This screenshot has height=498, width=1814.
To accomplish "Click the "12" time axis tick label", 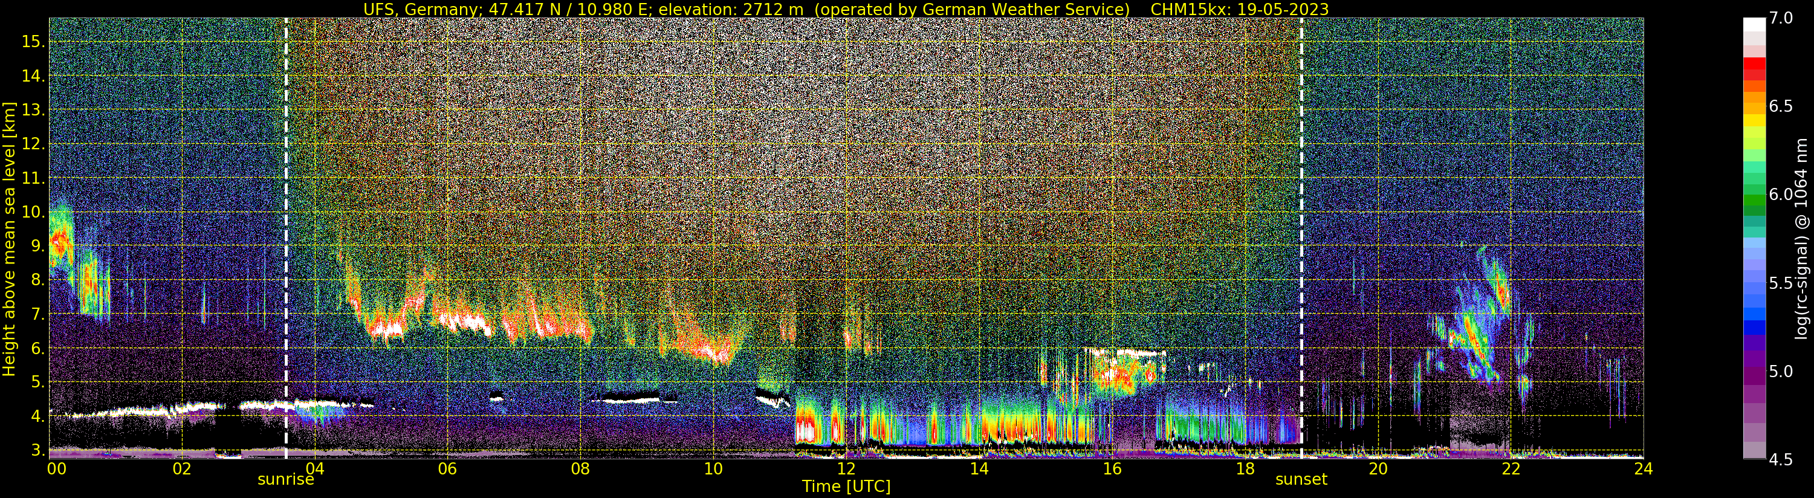I will [846, 468].
